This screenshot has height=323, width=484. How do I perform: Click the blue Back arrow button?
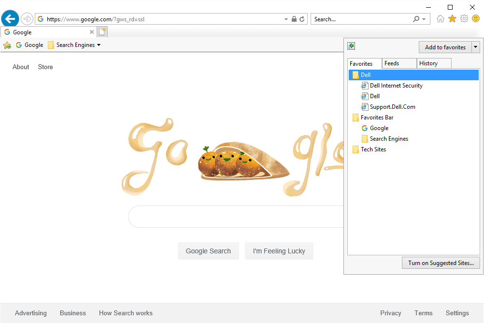[10, 19]
